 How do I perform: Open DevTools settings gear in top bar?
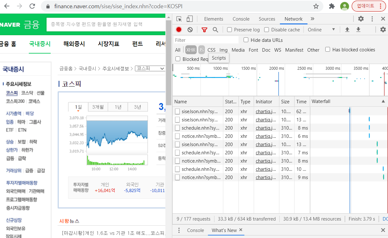(361, 19)
